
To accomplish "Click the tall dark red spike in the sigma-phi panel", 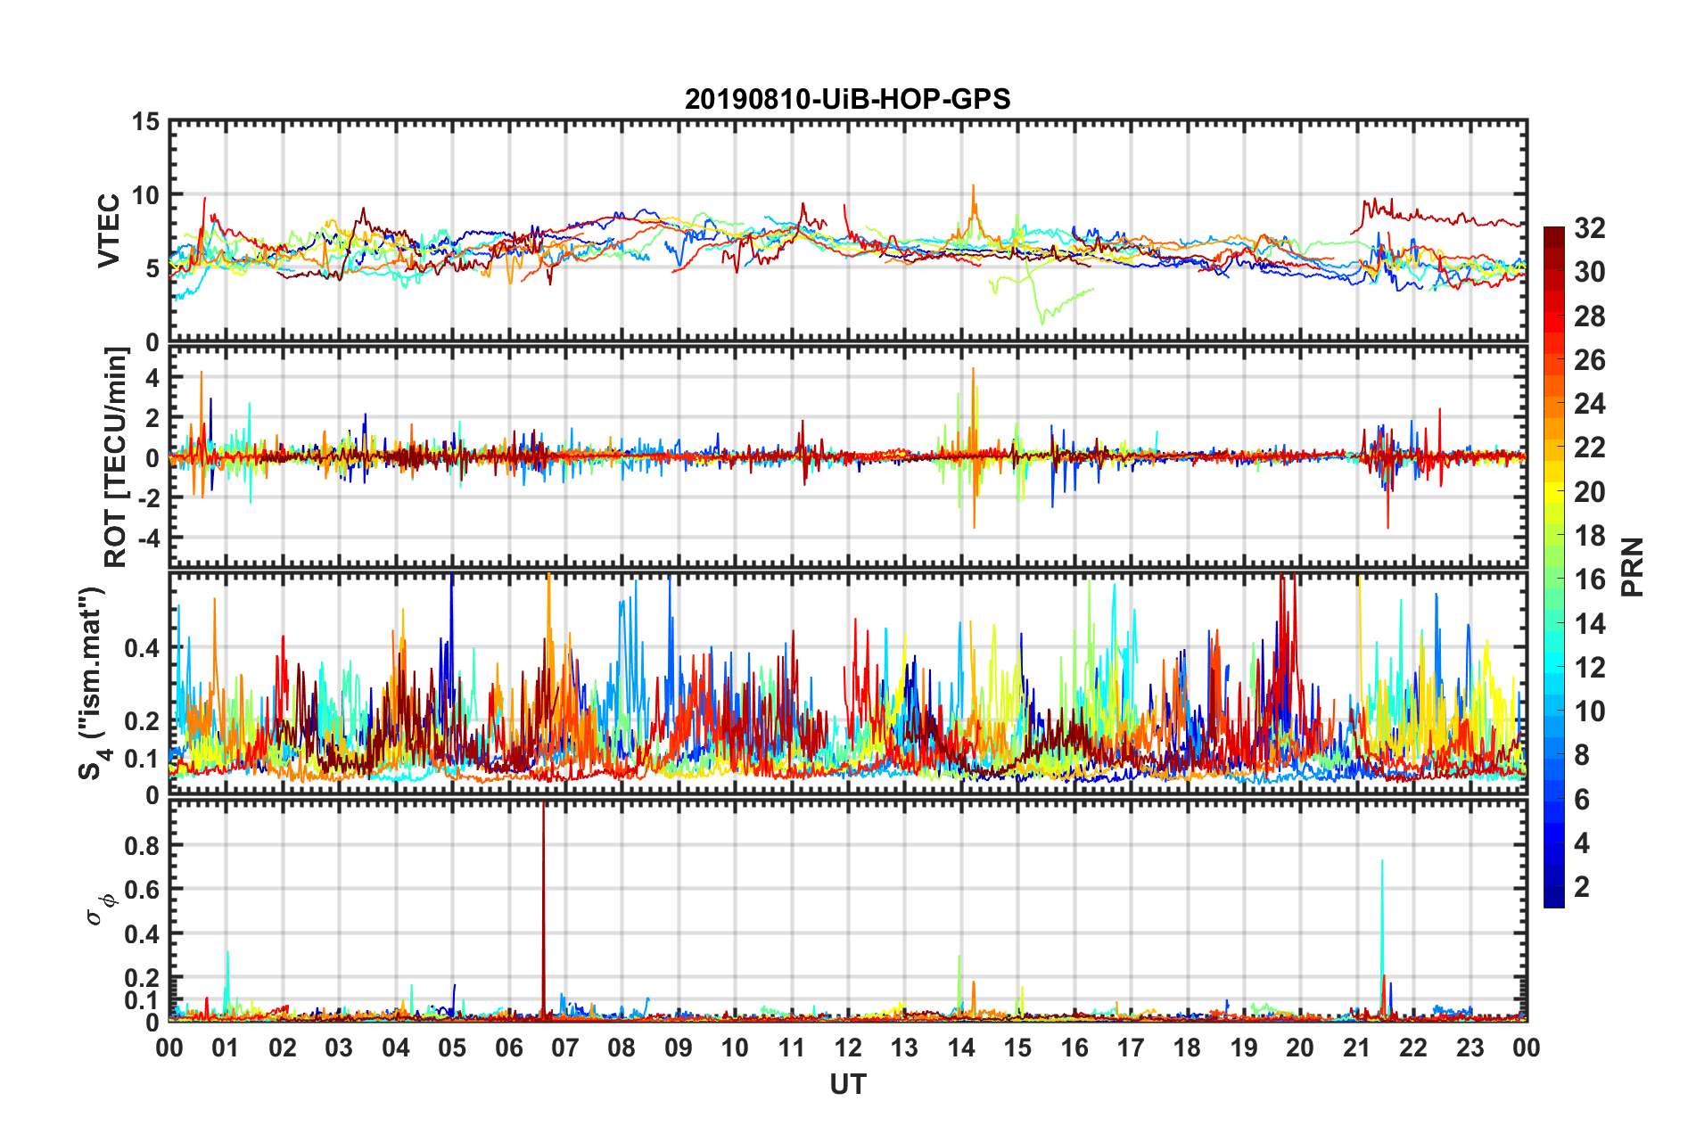I will [x=543, y=892].
